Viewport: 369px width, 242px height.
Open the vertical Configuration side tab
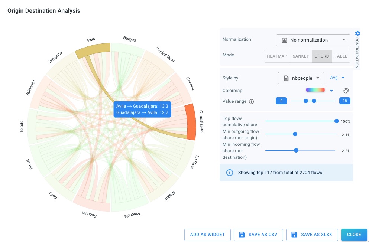click(x=357, y=51)
